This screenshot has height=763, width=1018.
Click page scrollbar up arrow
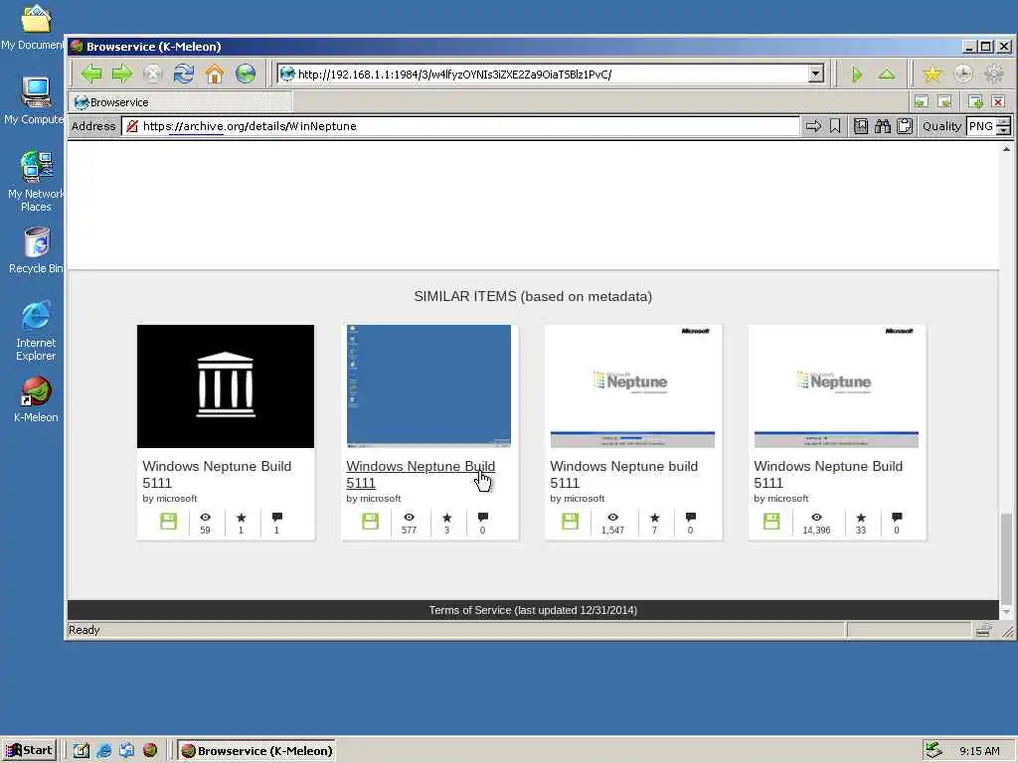(x=1006, y=149)
